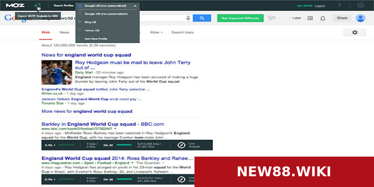
Task: Click Get Keyword Difficulty button
Action: click(x=240, y=18)
